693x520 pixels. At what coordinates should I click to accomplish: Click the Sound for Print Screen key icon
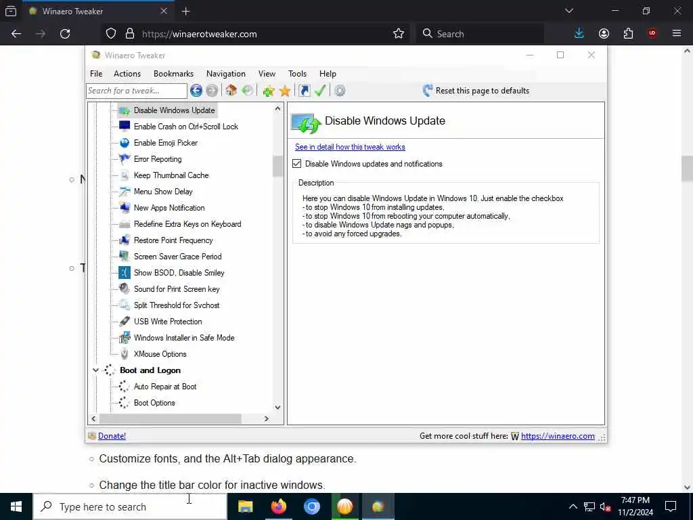click(x=125, y=288)
